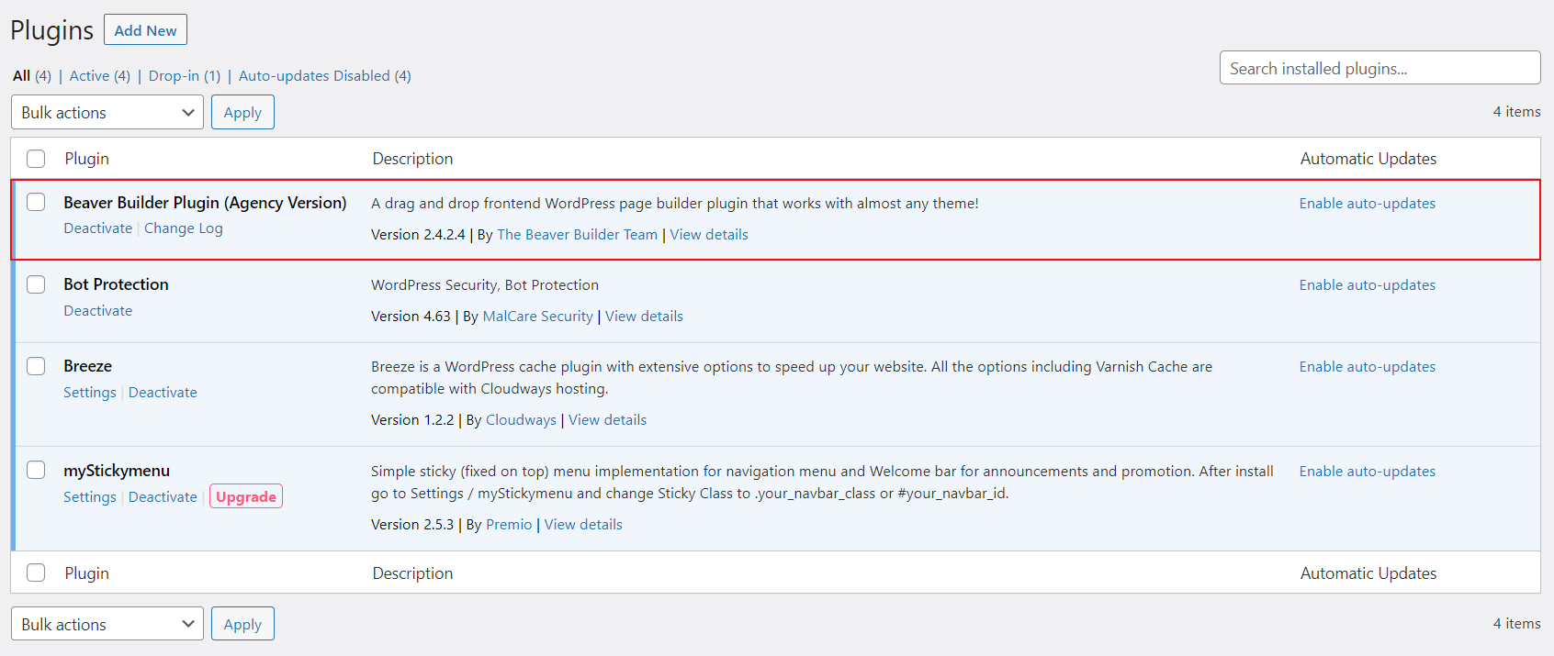Click the Add New plugin button
The height and width of the screenshot is (656, 1554).
[x=145, y=30]
